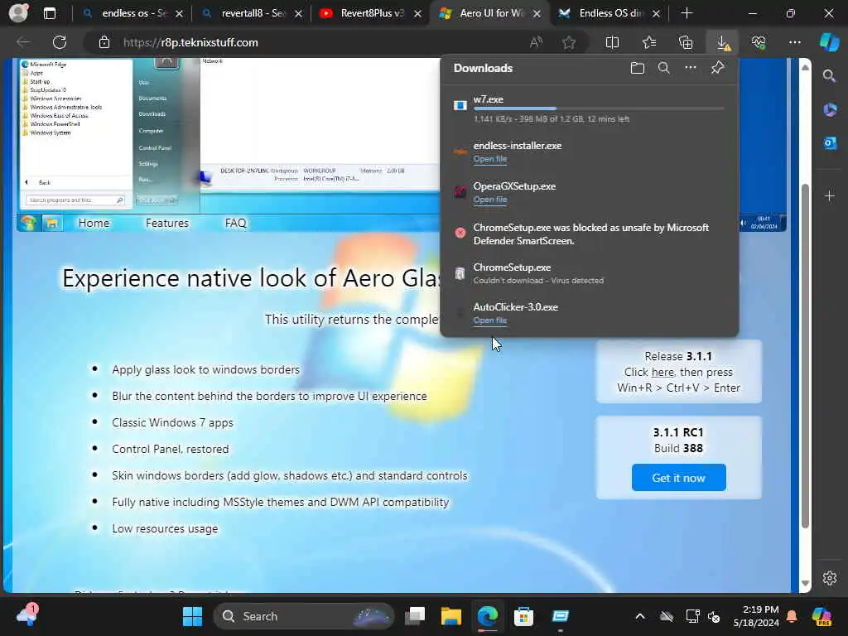Open the Outlook sidebar icon

830,142
